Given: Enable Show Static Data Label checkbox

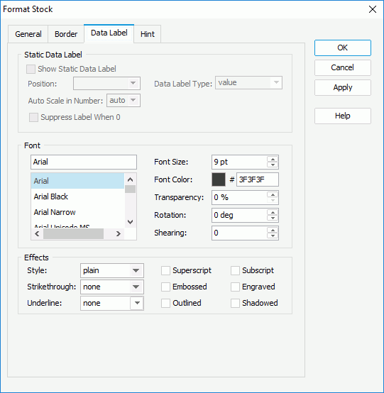Looking at the screenshot, I should 31,69.
